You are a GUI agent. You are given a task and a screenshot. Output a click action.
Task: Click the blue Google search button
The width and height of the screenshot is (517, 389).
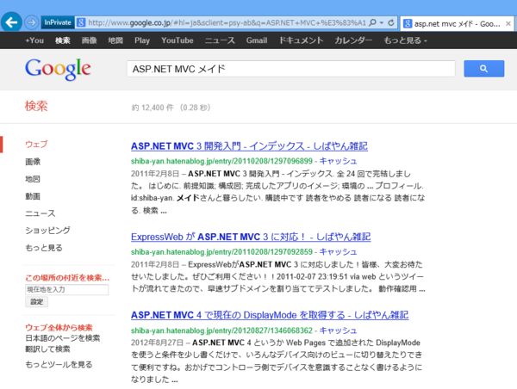pos(483,69)
